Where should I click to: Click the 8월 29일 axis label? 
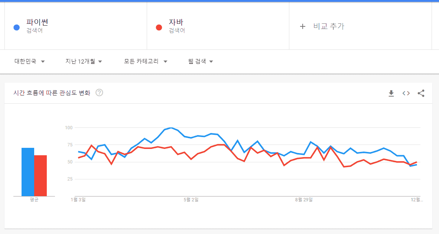tap(304, 200)
